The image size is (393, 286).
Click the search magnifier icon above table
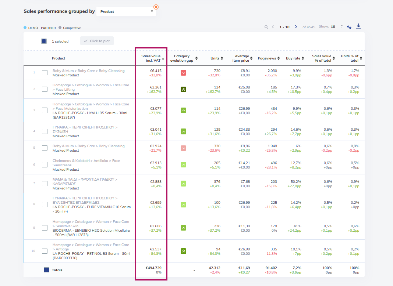coord(266,27)
